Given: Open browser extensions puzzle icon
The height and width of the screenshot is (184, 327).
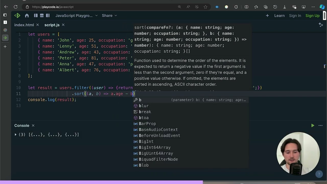Looking at the screenshot, I should (236, 7).
